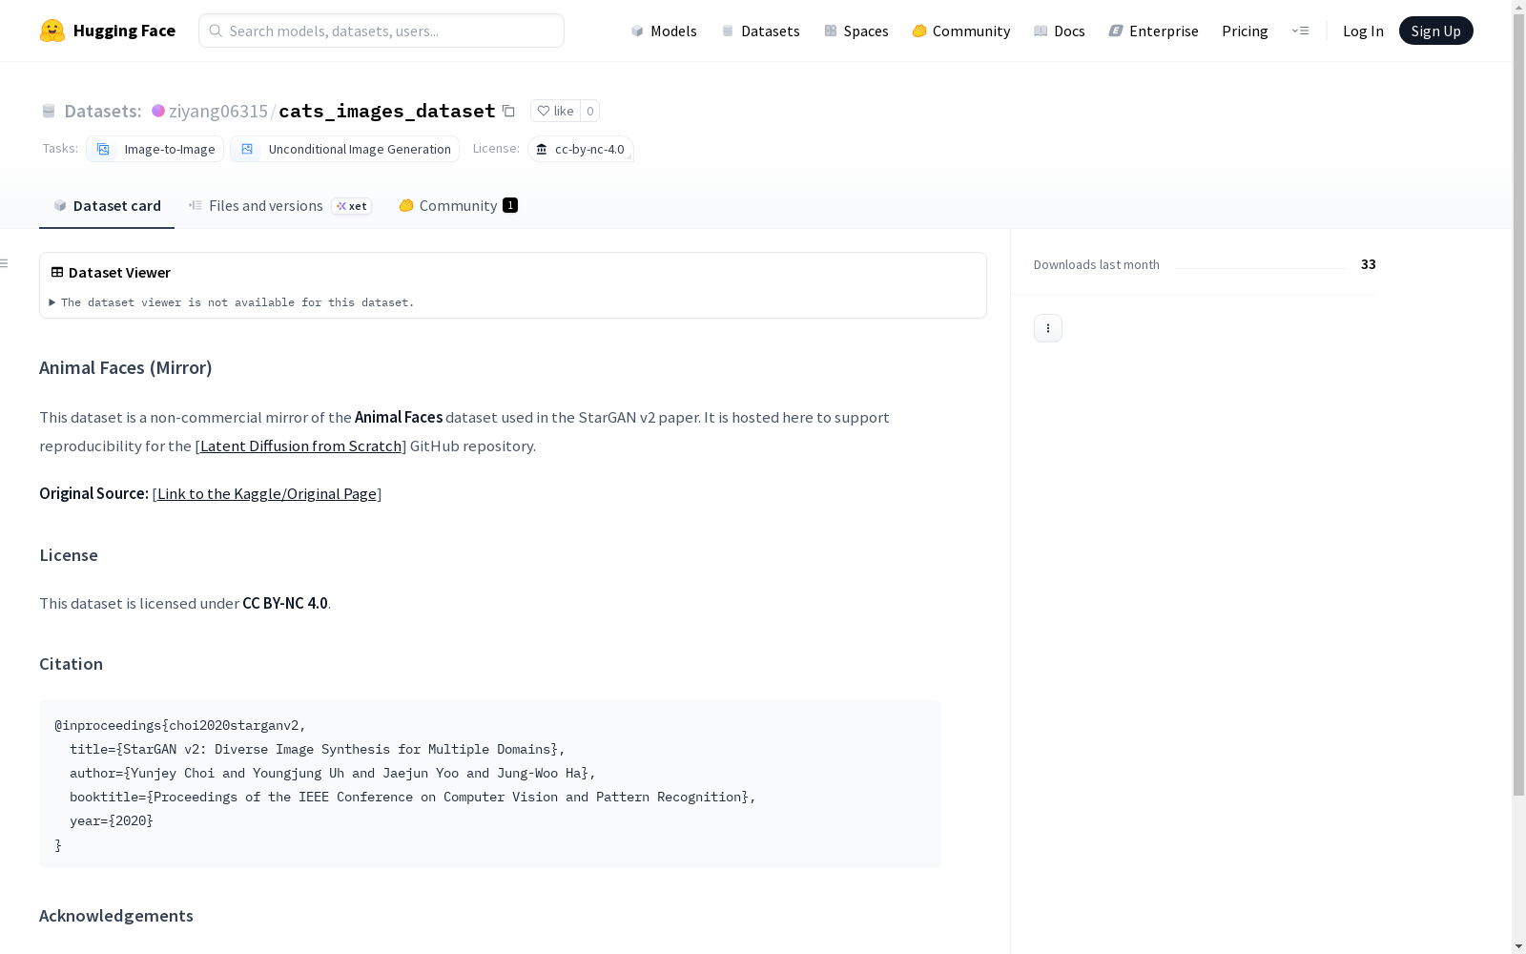Click the Image-to-Image task icon
The image size is (1526, 954).
pos(103,149)
